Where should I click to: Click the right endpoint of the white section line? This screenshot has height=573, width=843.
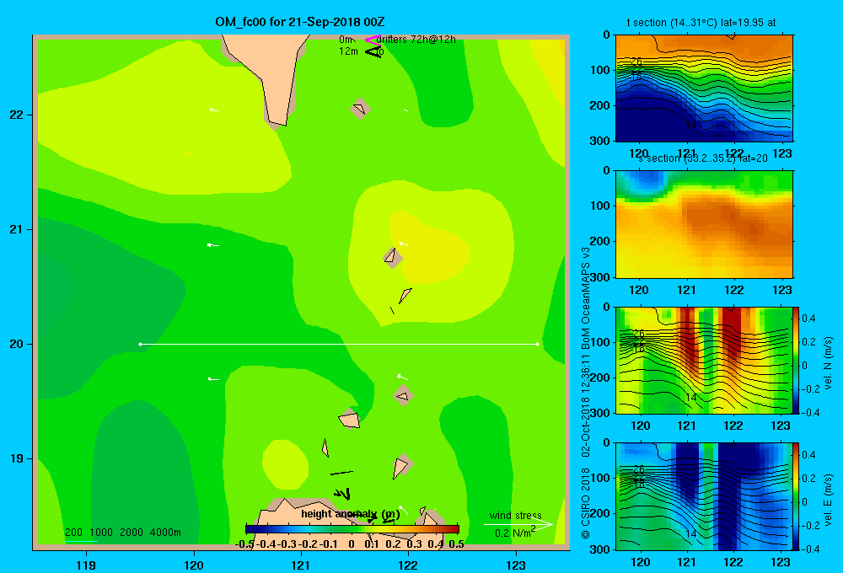click(538, 344)
